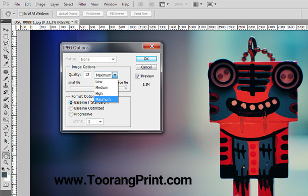Click the quality slider handle
Image resolution: width=308 pixels, height=196 pixels.
pos(126,87)
